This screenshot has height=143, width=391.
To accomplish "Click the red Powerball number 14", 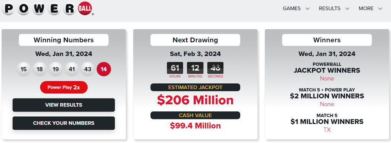I will tap(104, 69).
